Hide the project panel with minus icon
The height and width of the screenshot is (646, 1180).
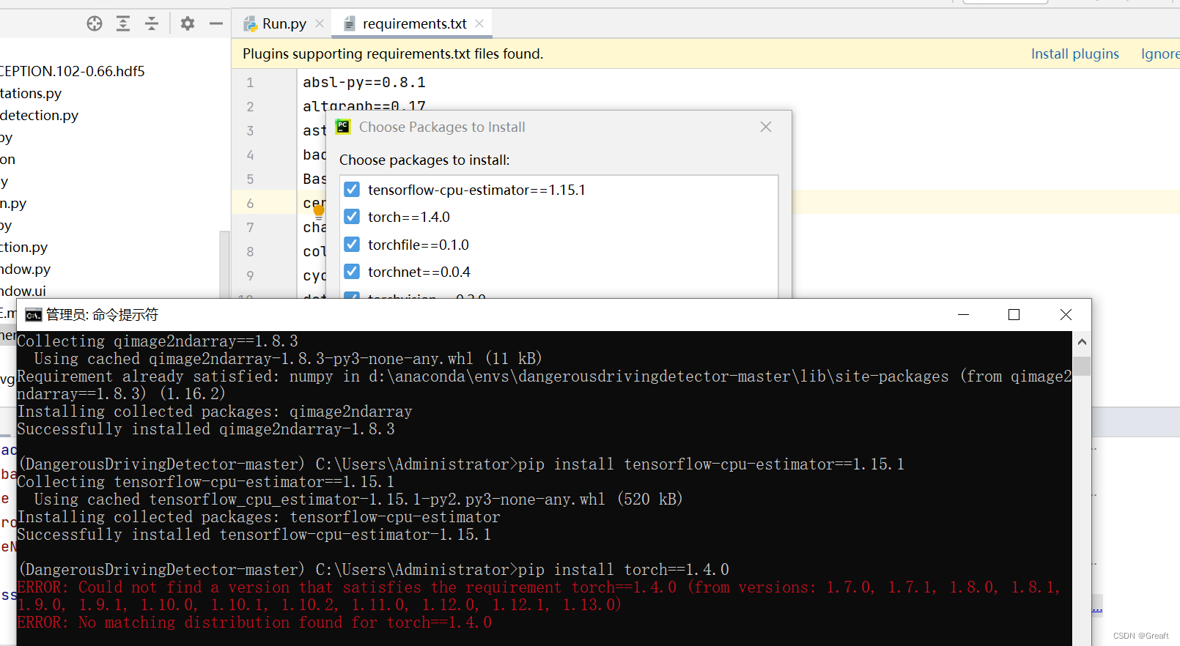[216, 23]
